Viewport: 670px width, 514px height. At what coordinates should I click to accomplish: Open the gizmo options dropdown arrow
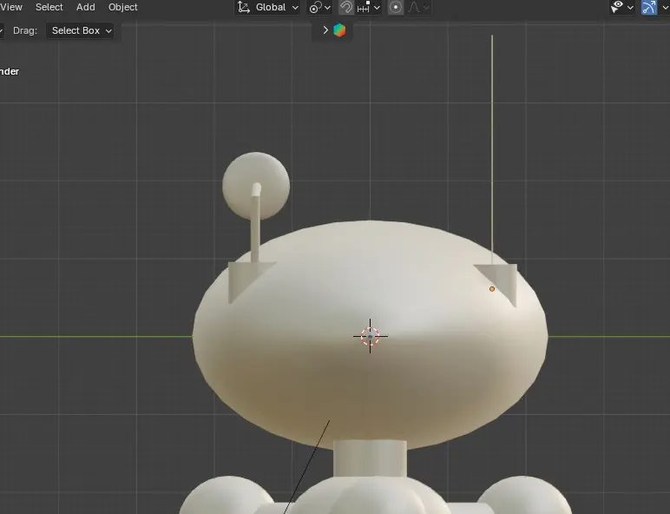point(665,7)
